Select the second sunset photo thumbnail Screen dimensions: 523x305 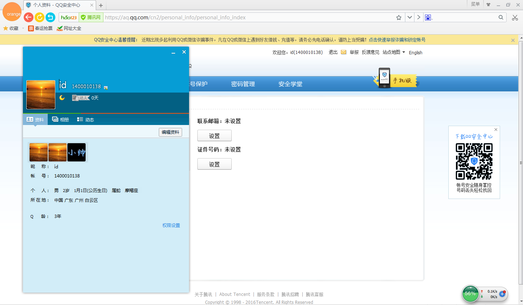[x=58, y=152]
